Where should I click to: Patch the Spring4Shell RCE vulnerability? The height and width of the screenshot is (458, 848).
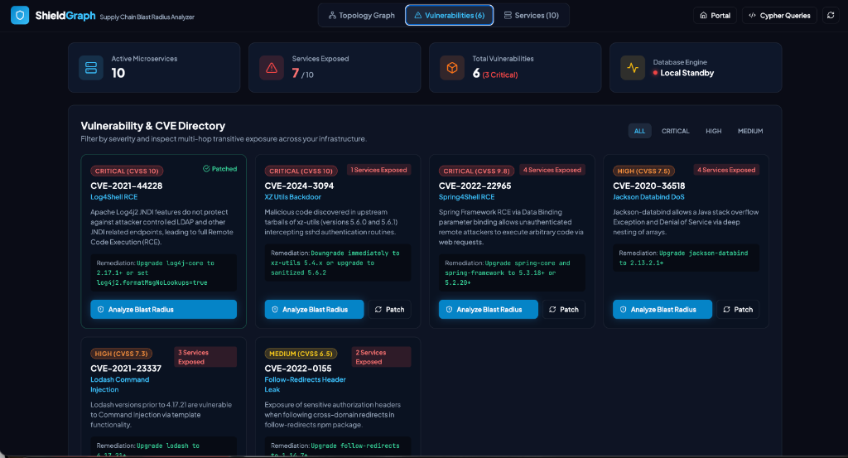coord(563,309)
